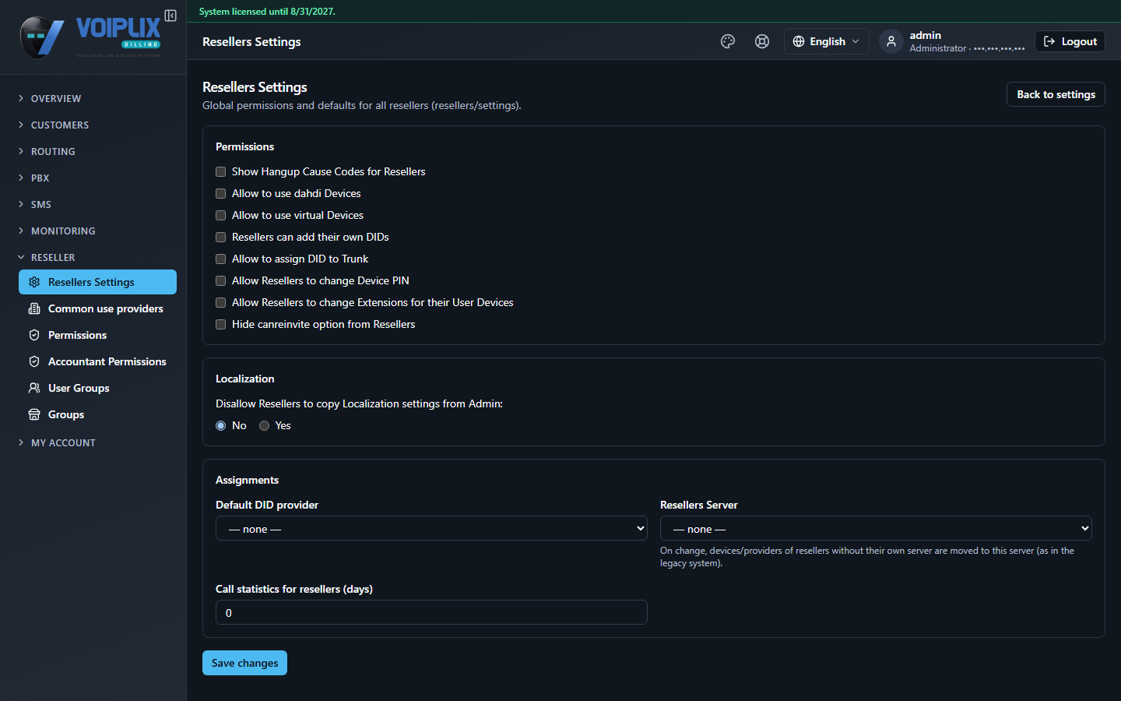This screenshot has width=1121, height=701.
Task: Enable Show Hangup Cause Codes for Resellers
Action: [221, 171]
